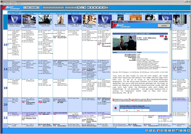The image size is (191, 134).
Task: Go to previous date range with left arrow
Action: (24, 7)
